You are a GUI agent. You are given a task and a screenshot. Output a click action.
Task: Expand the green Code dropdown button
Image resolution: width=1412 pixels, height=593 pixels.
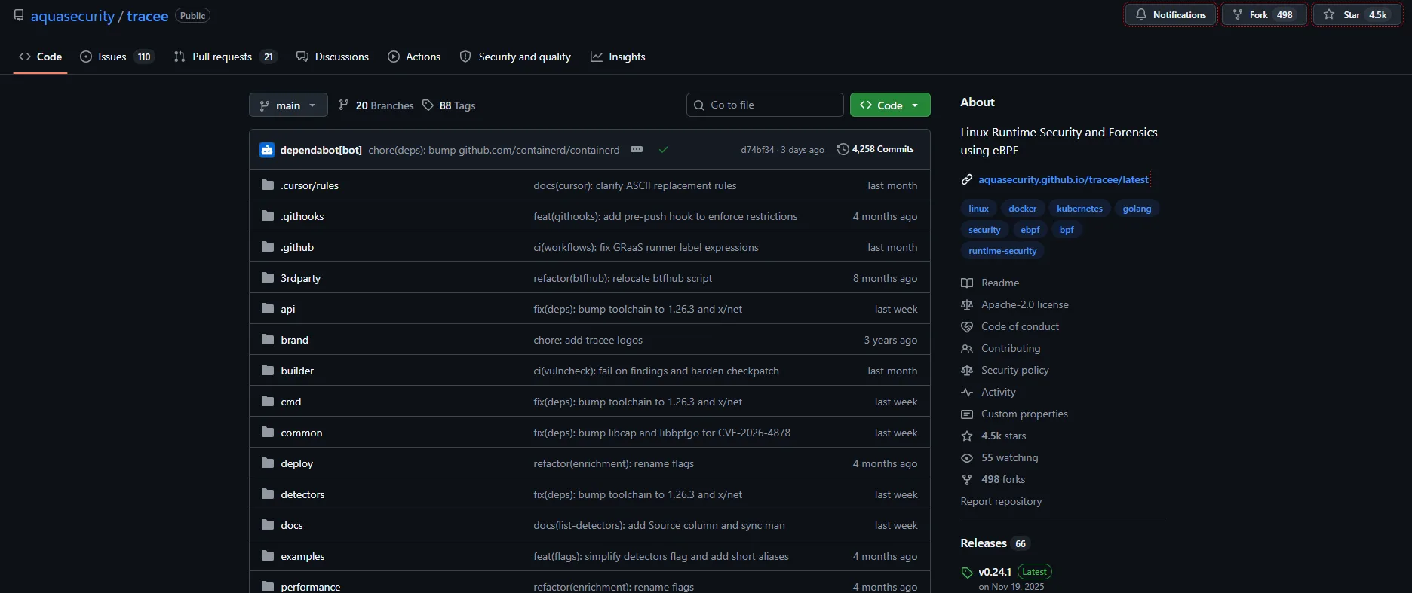click(x=890, y=105)
